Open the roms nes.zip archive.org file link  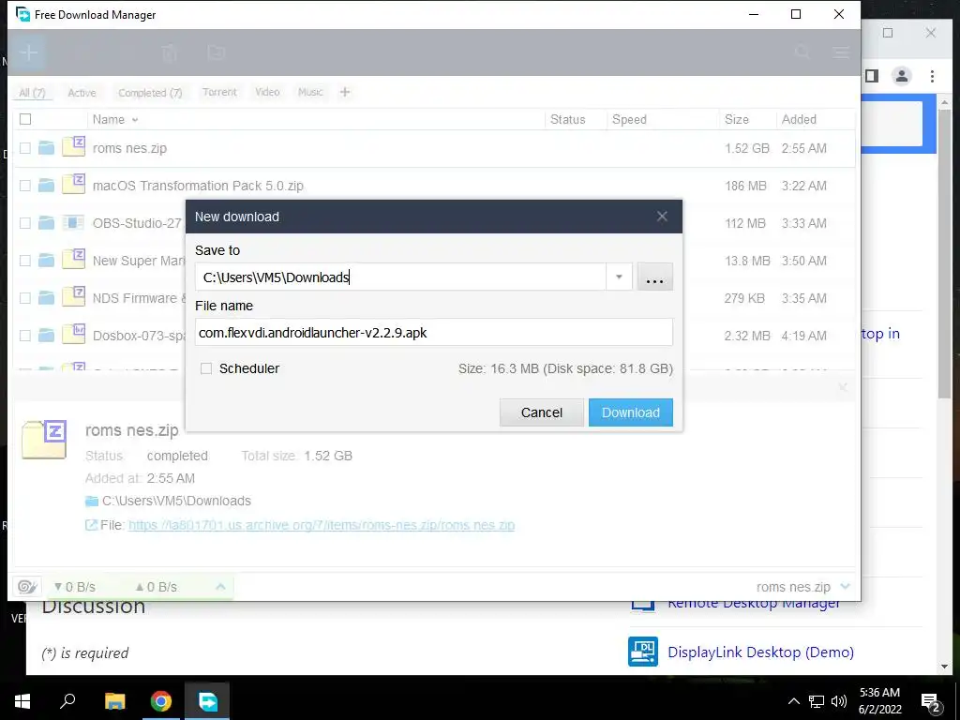coord(322,525)
